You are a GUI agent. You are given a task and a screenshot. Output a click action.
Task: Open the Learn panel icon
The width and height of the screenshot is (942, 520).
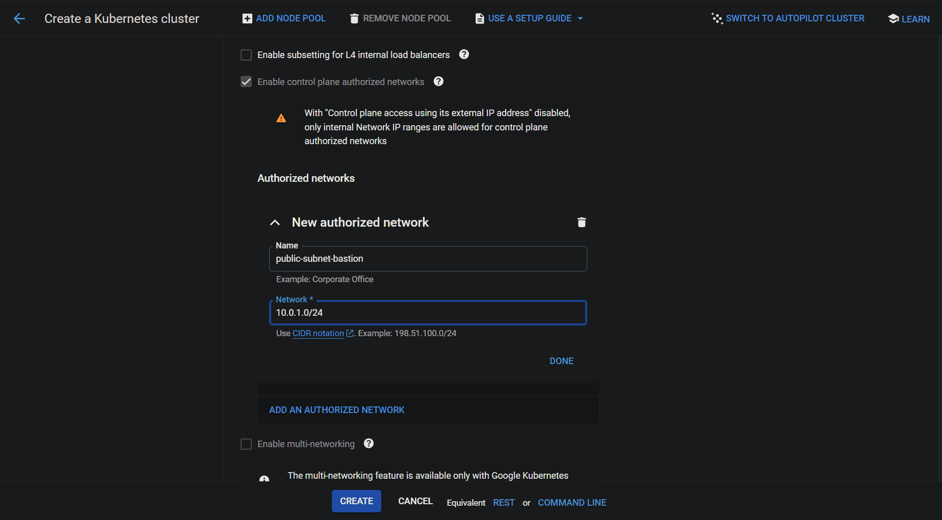894,18
